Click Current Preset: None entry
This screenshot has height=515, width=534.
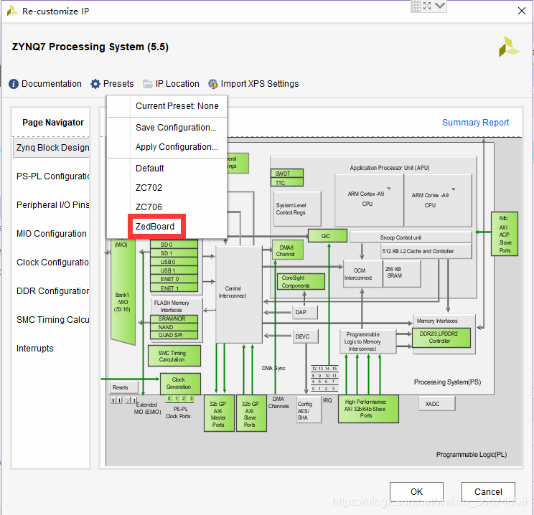coord(167,106)
